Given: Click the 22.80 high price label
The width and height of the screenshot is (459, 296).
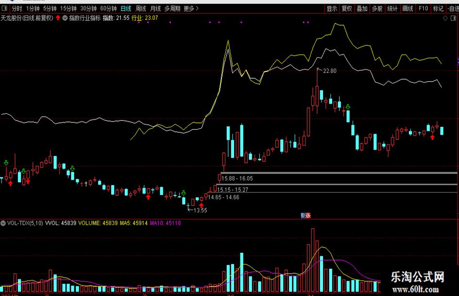Looking at the screenshot, I should (x=330, y=71).
